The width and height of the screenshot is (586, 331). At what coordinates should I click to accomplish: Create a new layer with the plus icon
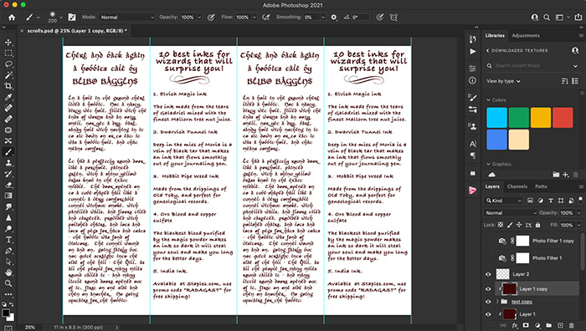pyautogui.click(x=560, y=326)
